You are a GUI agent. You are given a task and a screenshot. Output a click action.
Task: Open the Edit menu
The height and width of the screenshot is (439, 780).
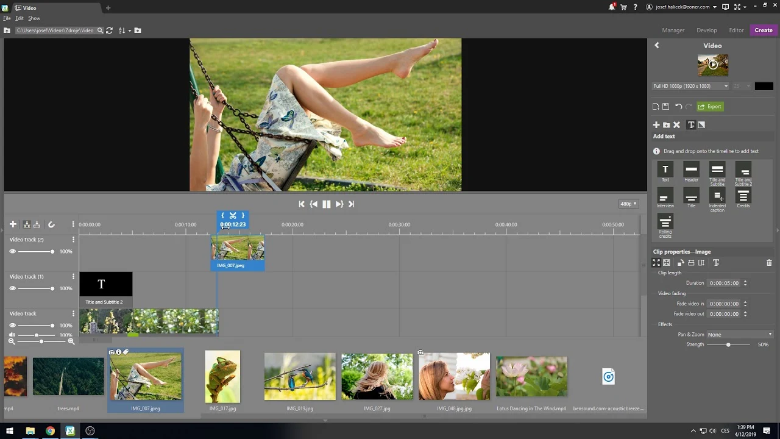click(x=19, y=18)
